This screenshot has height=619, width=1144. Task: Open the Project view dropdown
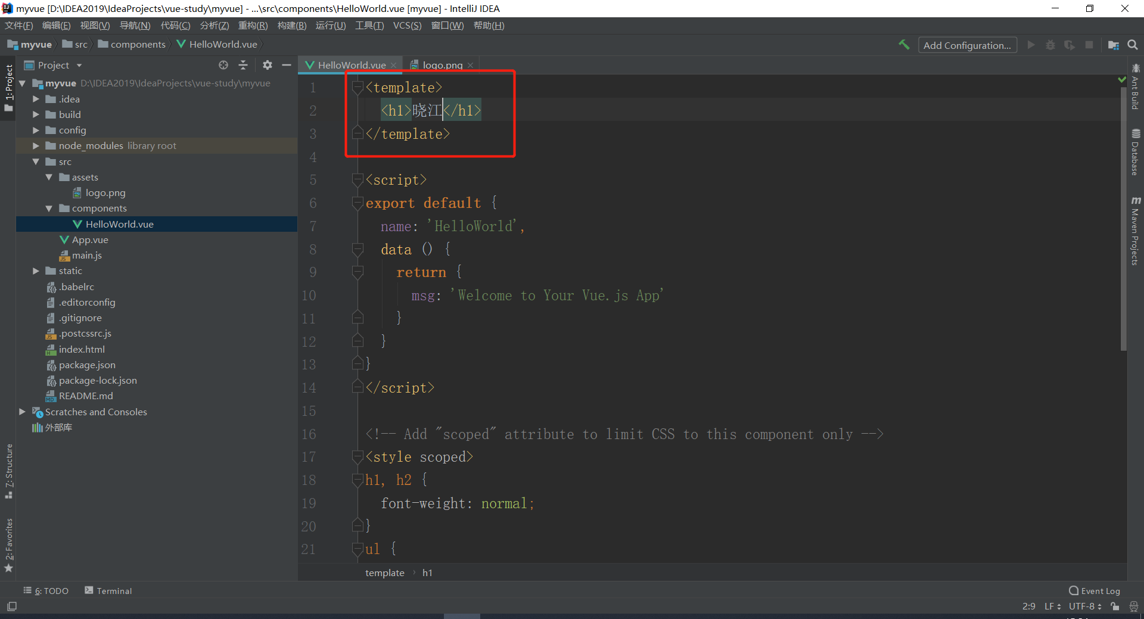coord(79,66)
